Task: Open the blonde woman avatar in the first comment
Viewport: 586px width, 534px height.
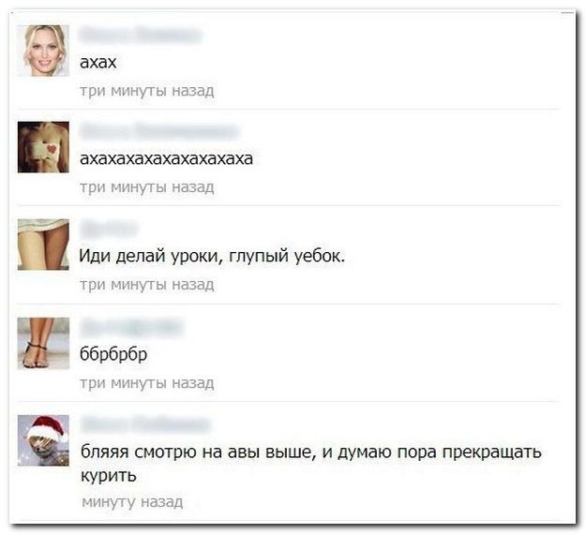Action: click(x=43, y=51)
